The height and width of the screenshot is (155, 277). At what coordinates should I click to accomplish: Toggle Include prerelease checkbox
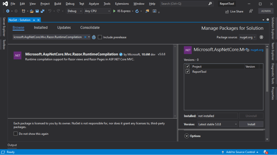coord(100,37)
